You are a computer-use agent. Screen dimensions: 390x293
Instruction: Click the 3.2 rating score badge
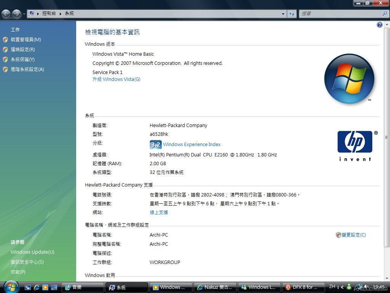point(156,145)
